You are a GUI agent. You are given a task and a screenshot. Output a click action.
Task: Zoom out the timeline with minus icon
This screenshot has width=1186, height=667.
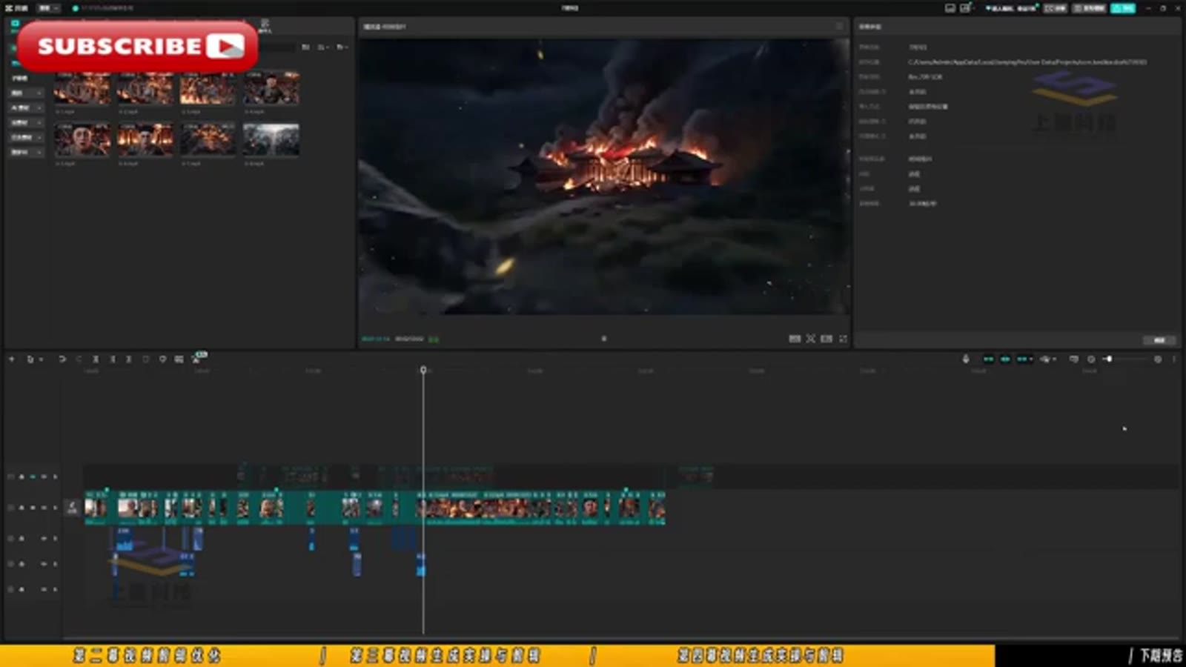coord(1091,359)
